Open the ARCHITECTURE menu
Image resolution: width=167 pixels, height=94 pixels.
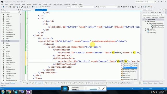(58, 4)
